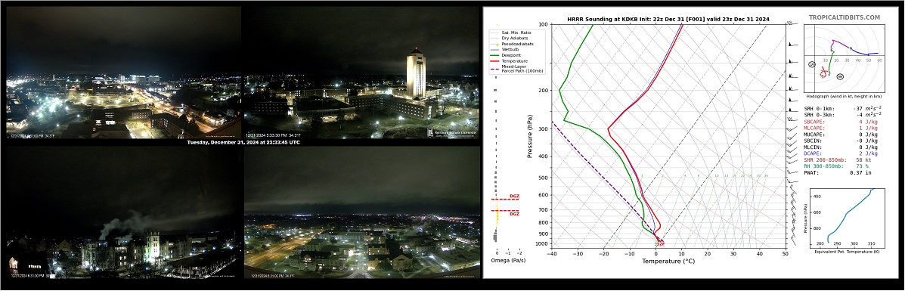Screen dimensions: 905x291
Task: Click the 'SHR 200-850mb' shear value row
Action: pos(838,159)
